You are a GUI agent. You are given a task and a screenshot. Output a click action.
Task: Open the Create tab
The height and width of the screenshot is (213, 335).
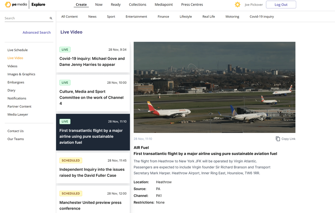[81, 4]
